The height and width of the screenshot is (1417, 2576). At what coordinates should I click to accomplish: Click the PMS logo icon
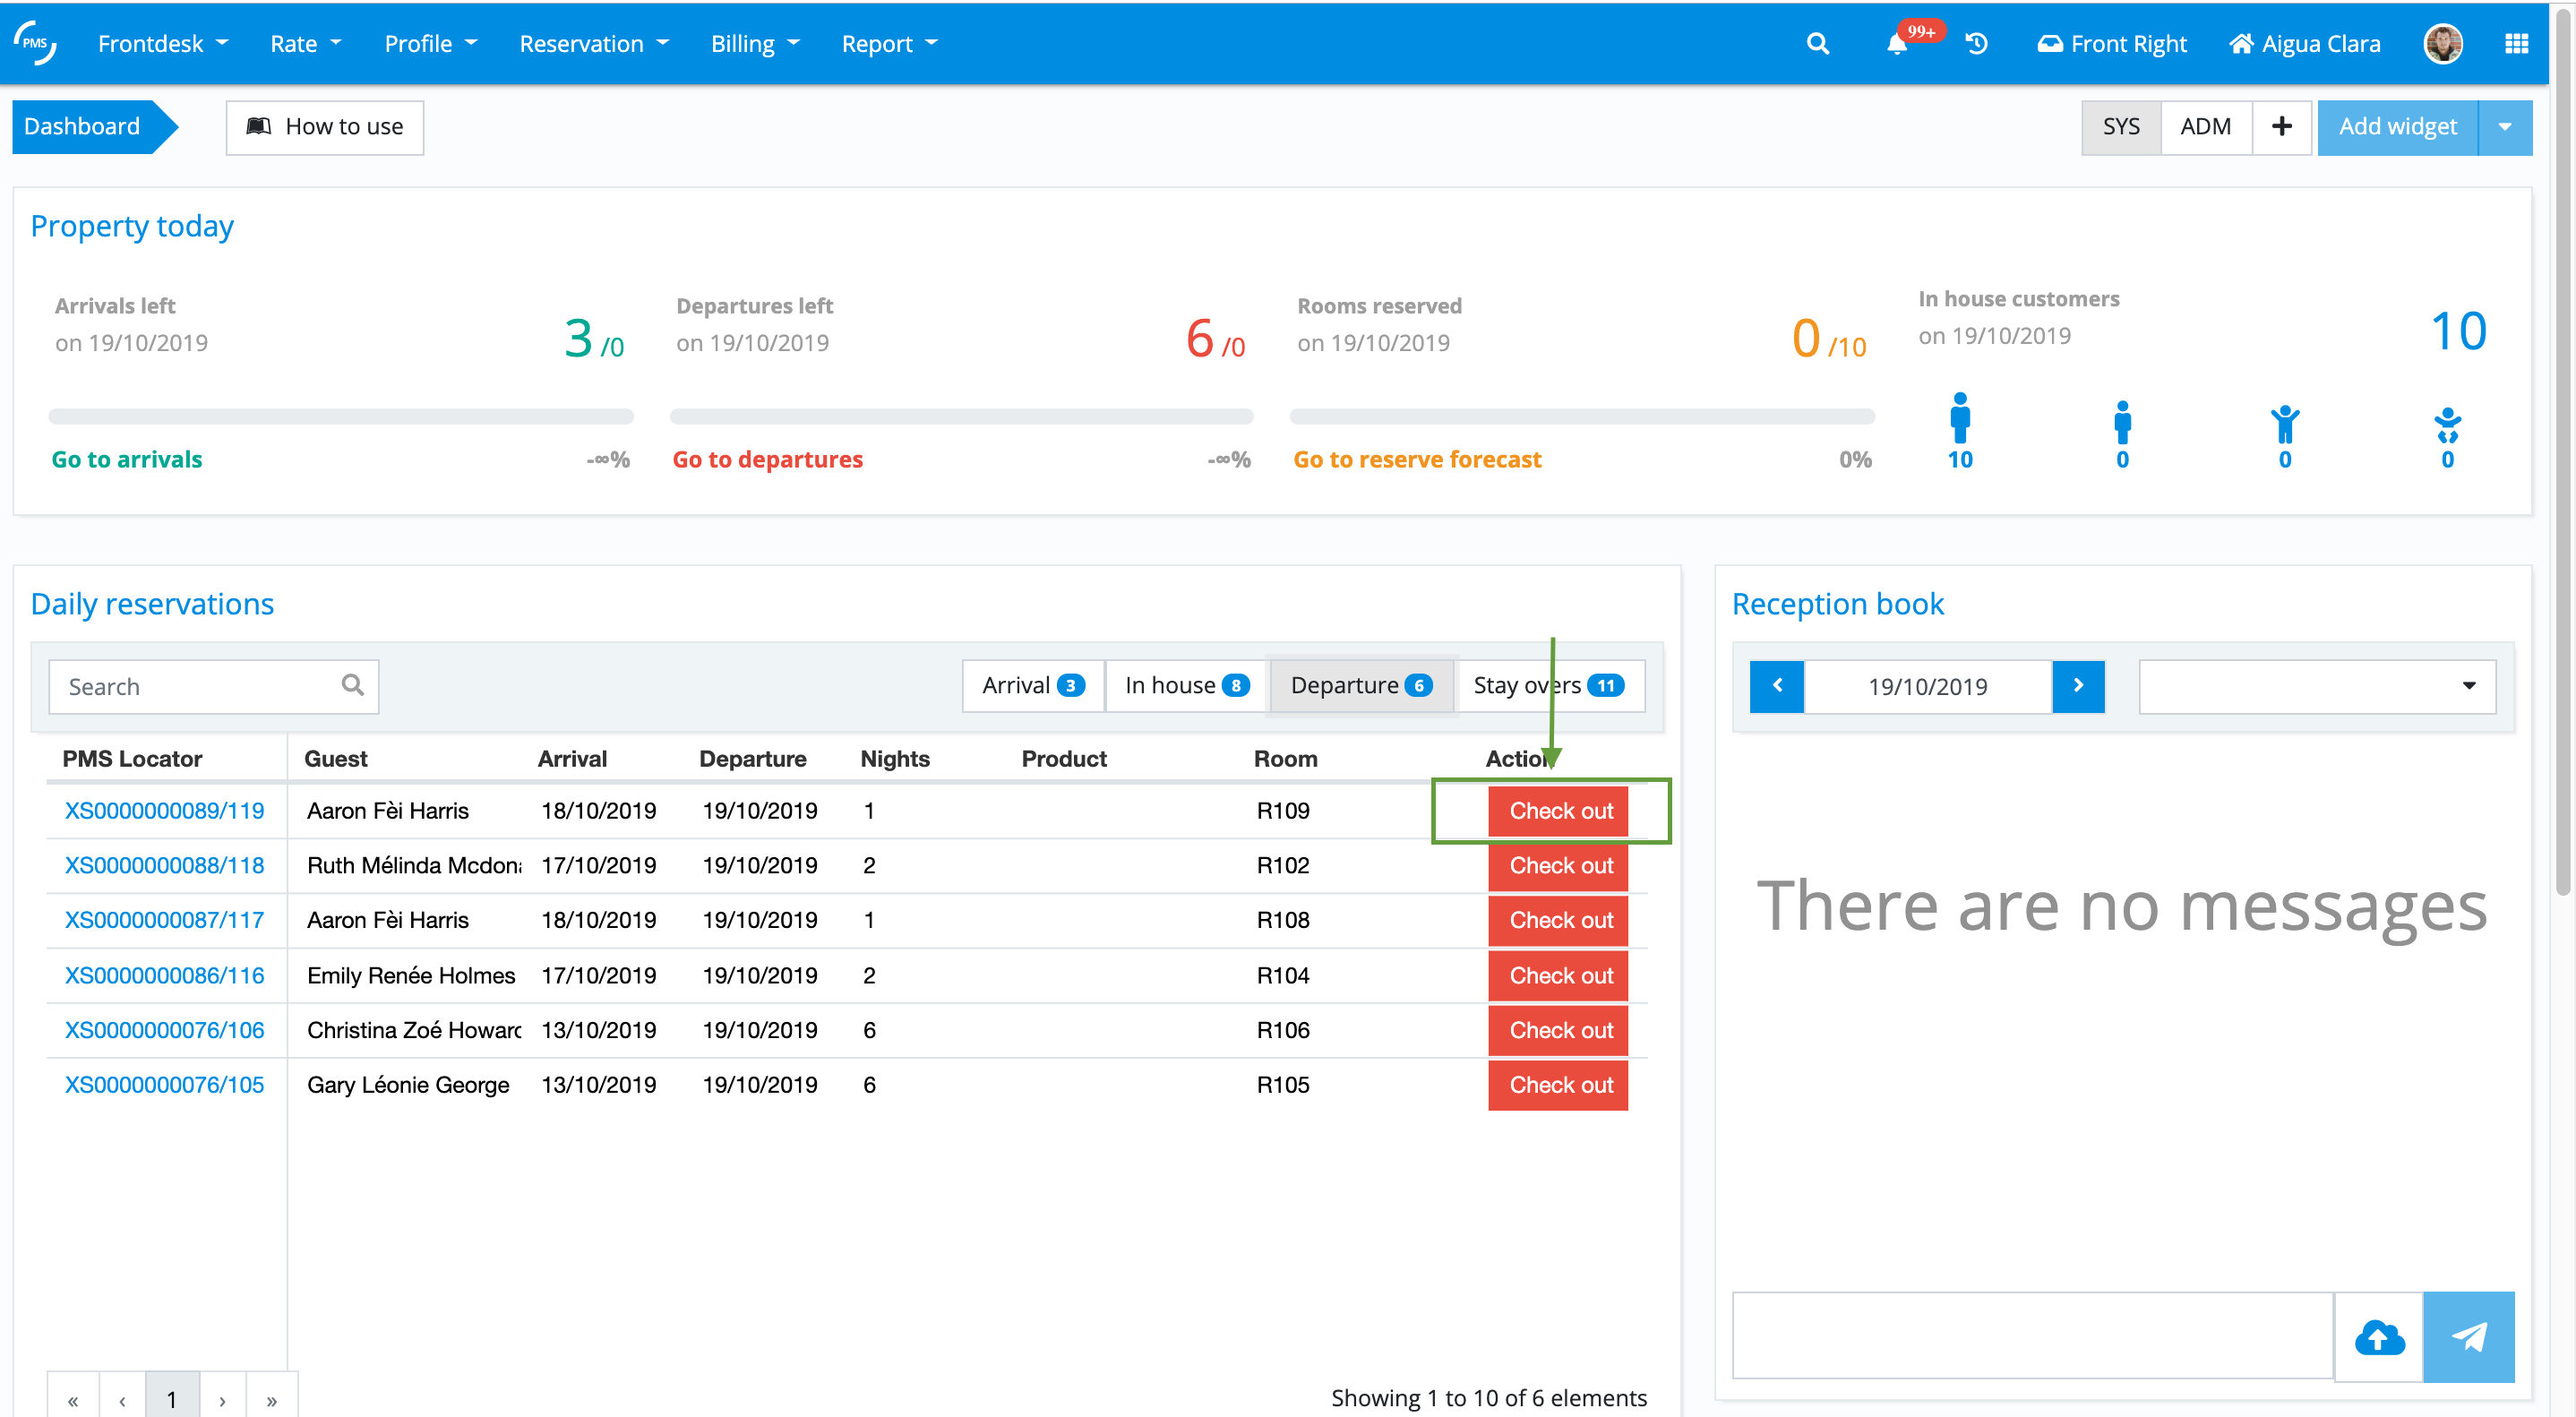point(35,43)
